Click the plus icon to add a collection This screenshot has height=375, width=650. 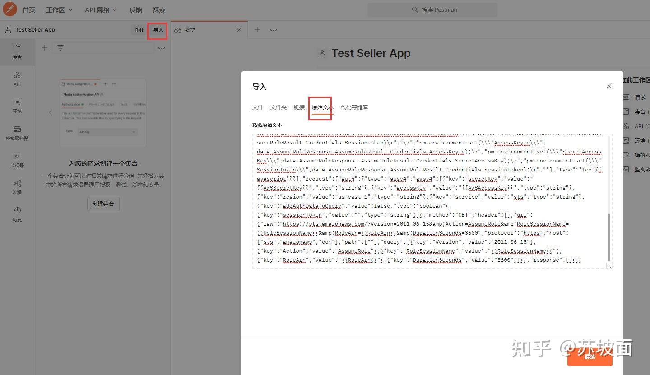pyautogui.click(x=45, y=48)
